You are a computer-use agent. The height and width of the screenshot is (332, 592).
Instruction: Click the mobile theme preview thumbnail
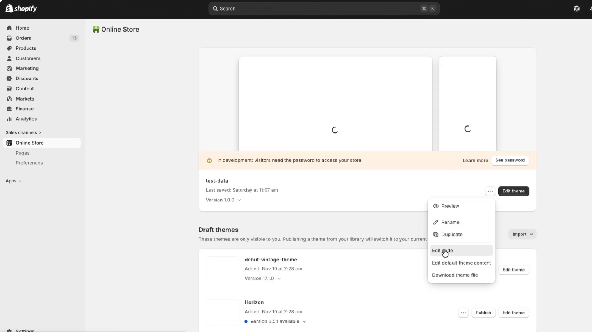(468, 104)
